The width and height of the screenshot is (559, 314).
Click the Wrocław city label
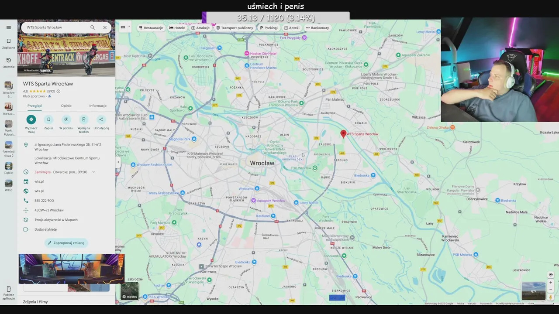click(x=262, y=163)
